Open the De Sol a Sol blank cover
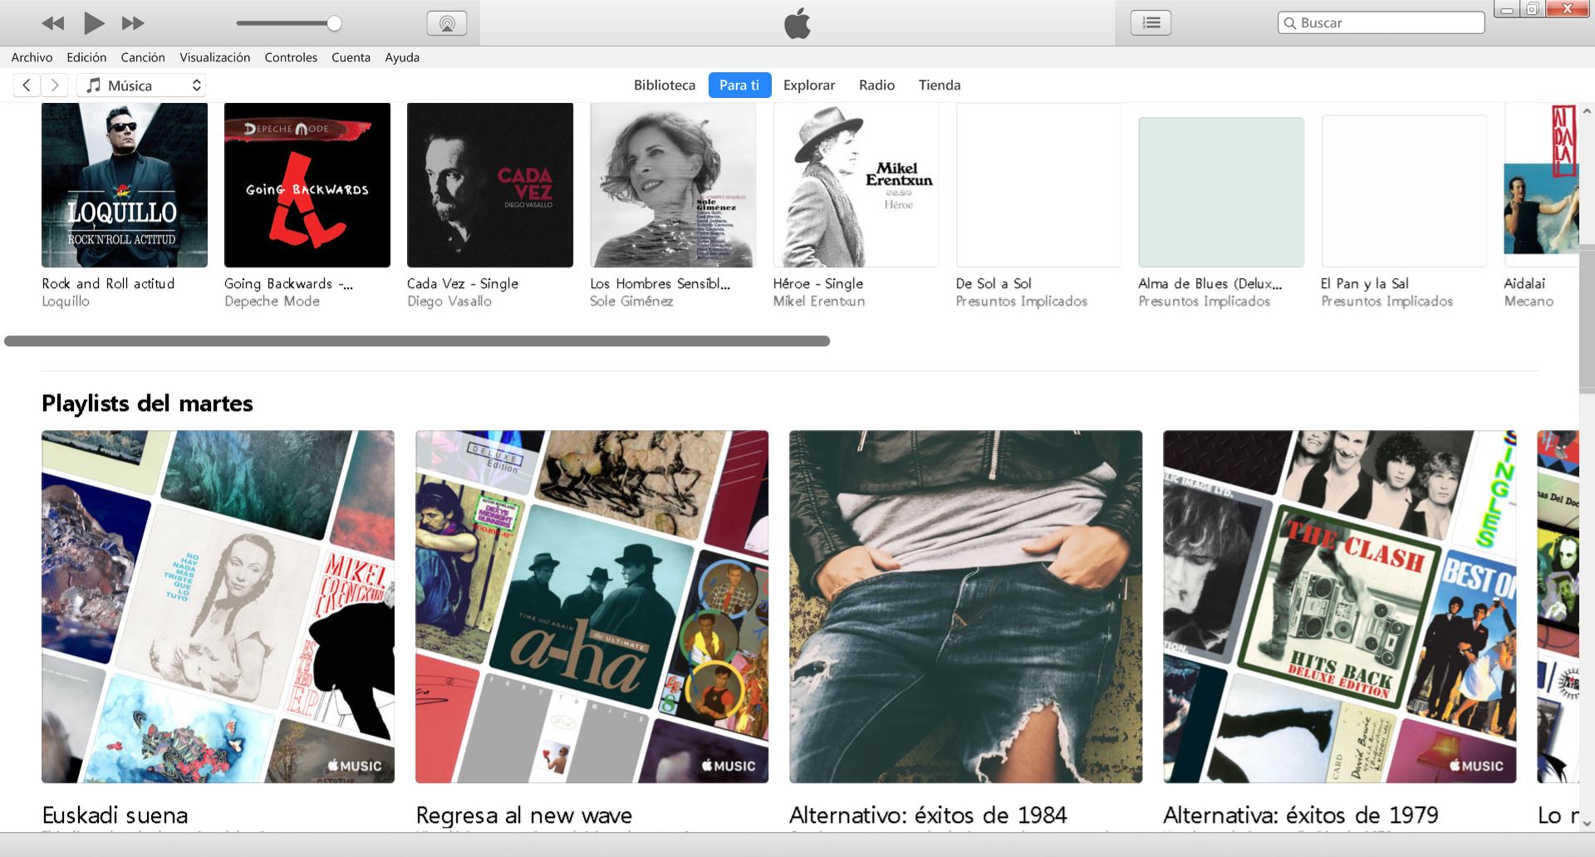The image size is (1595, 857). [1038, 185]
